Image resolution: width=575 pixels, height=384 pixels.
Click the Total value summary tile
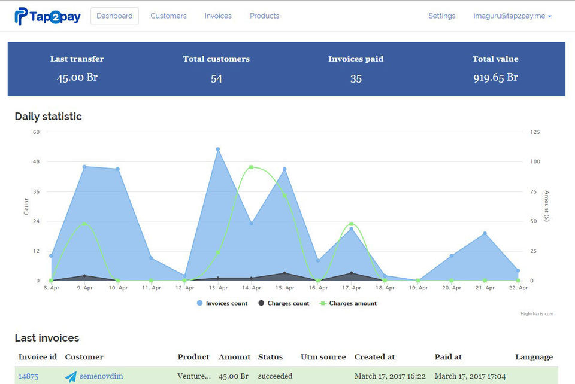coord(495,69)
